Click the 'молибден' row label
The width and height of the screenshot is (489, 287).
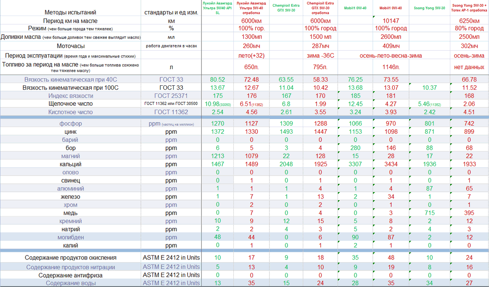point(71,237)
